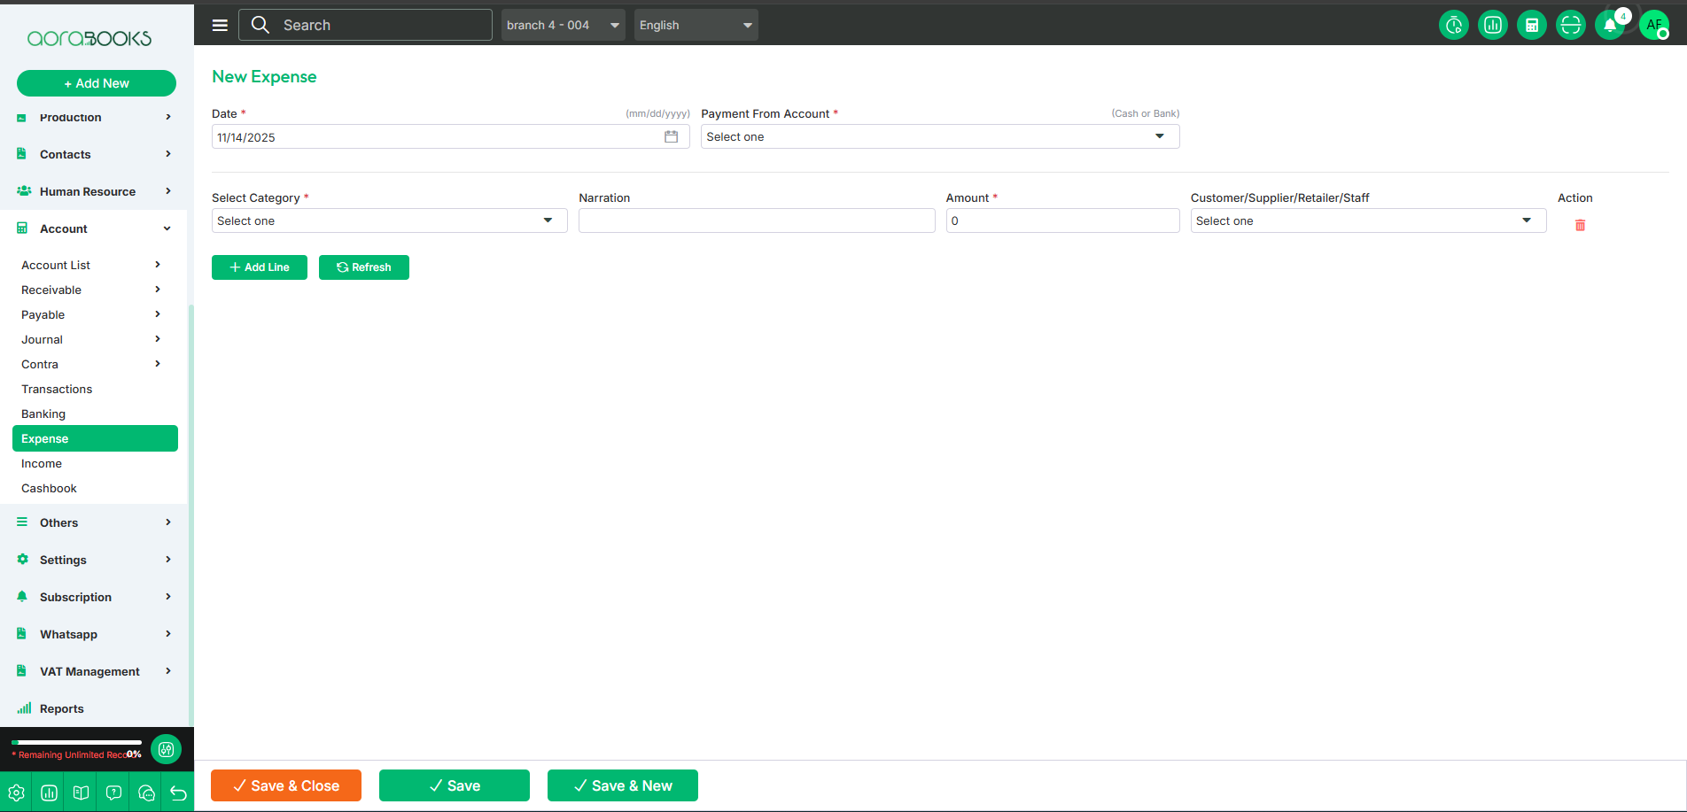Click the Add Line button
The width and height of the screenshot is (1687, 812).
click(x=260, y=267)
